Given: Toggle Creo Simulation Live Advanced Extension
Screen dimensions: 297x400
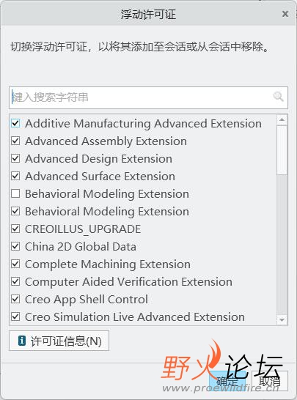Looking at the screenshot, I should pyautogui.click(x=15, y=317).
